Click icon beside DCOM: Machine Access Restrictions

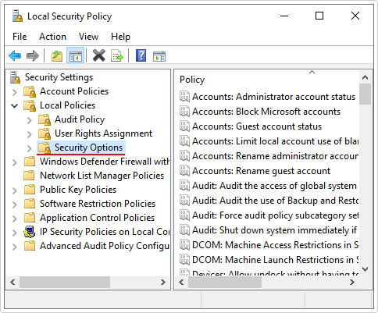[x=184, y=245]
